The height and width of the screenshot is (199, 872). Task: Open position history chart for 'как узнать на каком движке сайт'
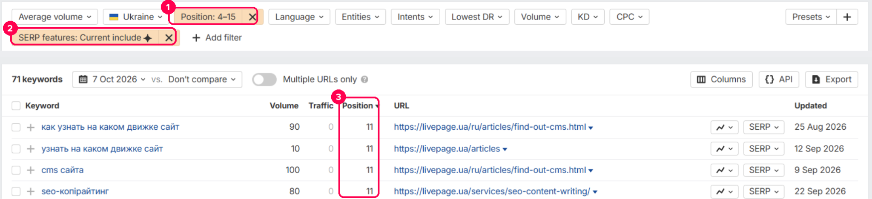(x=724, y=127)
